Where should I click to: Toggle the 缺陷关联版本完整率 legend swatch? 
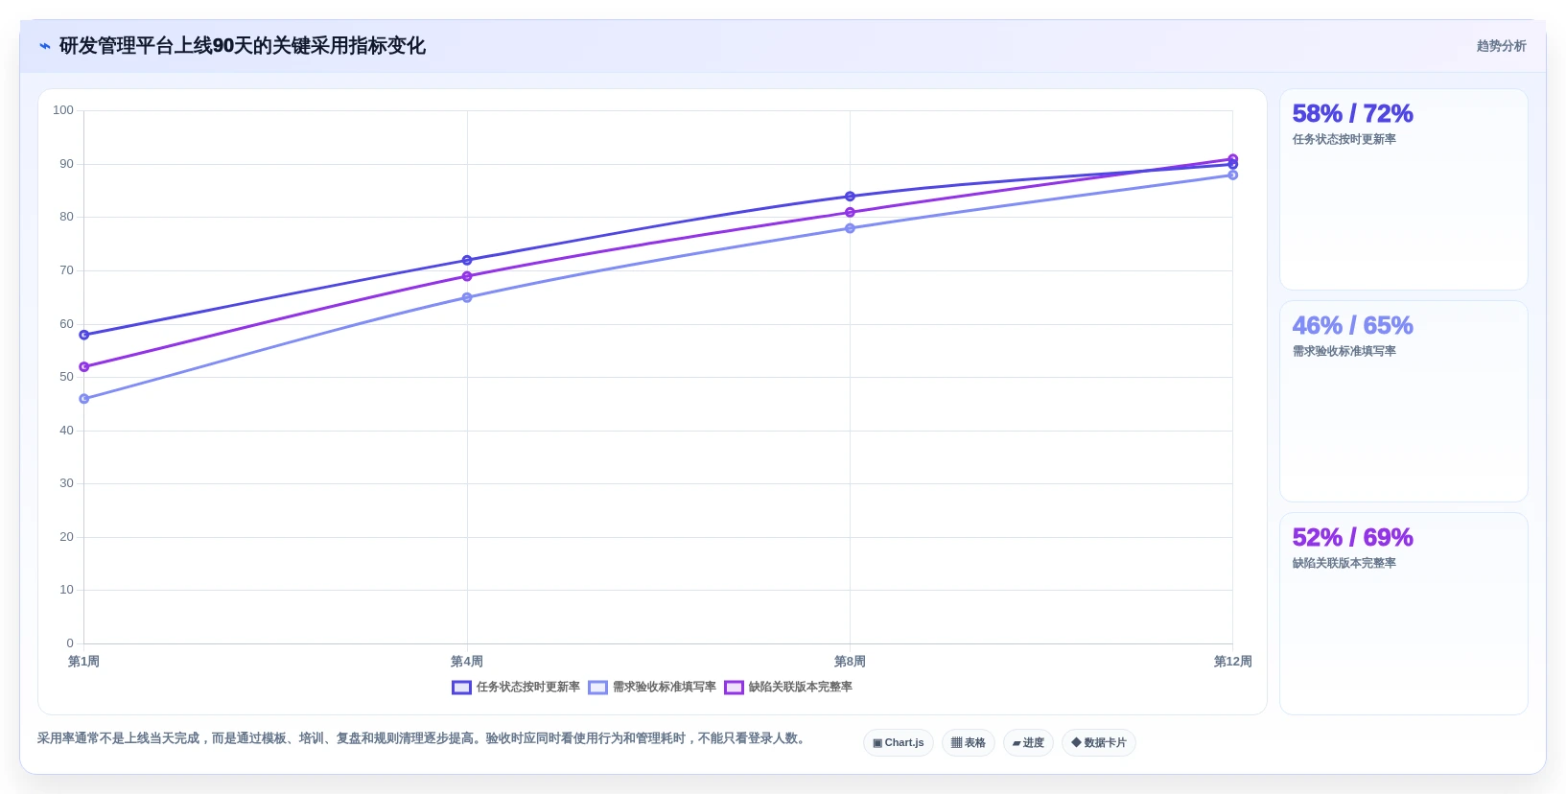734,688
